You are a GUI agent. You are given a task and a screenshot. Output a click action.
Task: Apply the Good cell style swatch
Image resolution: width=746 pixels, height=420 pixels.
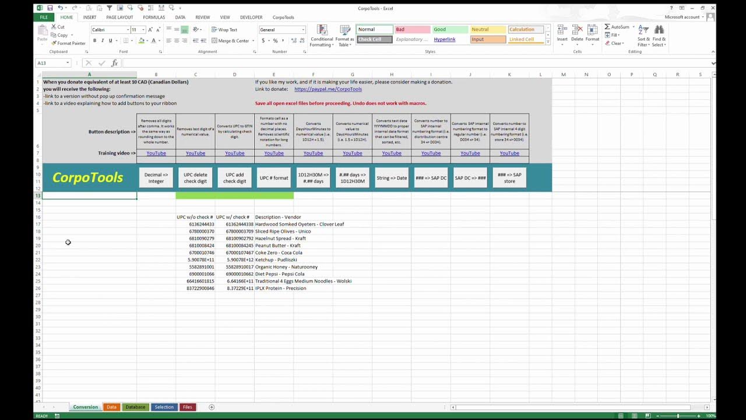tap(450, 29)
